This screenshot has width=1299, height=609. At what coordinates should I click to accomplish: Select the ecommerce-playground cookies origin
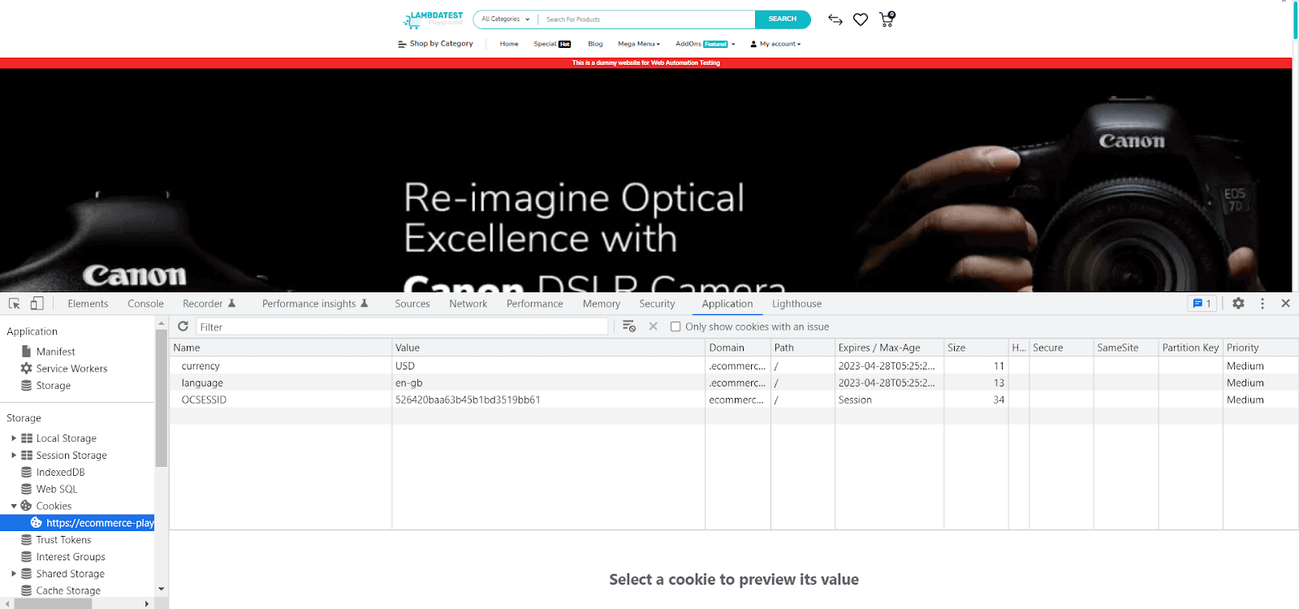pos(77,523)
